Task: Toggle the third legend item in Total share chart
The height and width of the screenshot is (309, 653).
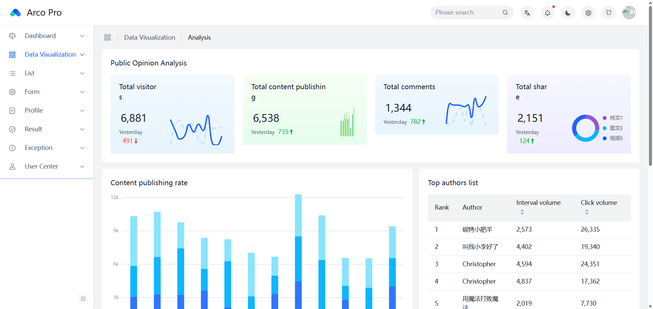Action: tap(612, 138)
